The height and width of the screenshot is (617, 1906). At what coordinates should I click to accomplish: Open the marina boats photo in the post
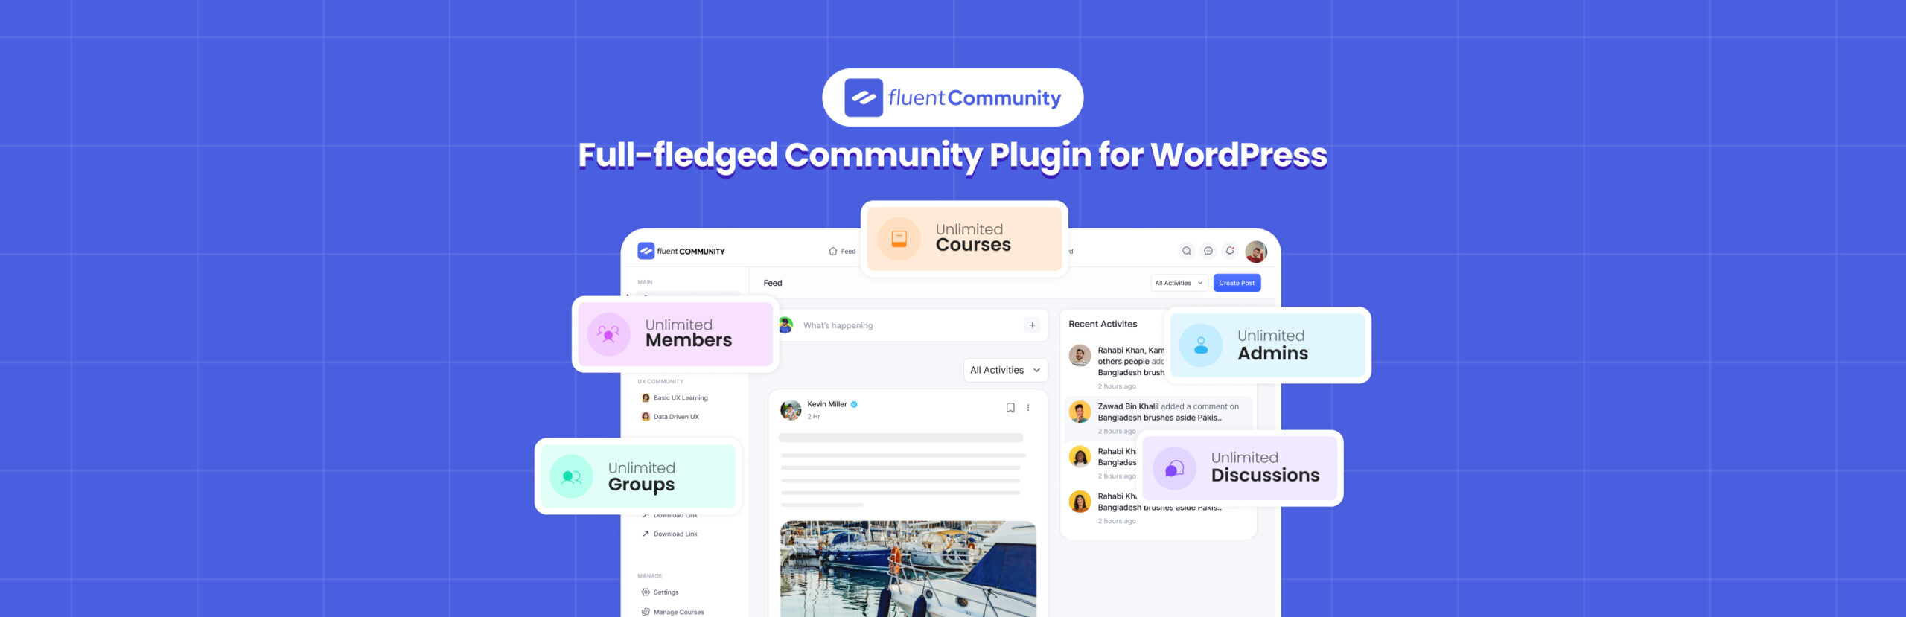[x=908, y=568]
